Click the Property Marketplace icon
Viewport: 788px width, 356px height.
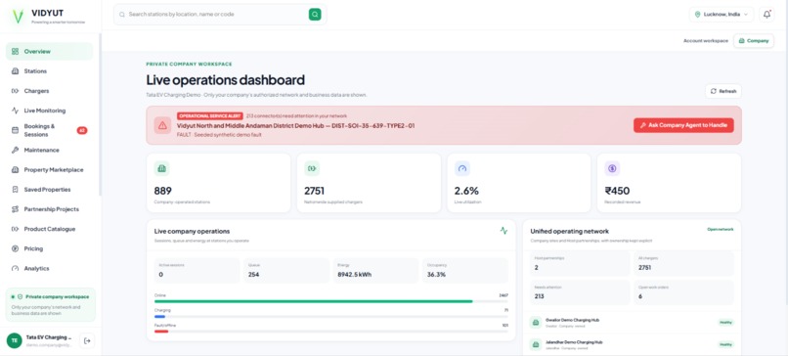click(x=15, y=170)
